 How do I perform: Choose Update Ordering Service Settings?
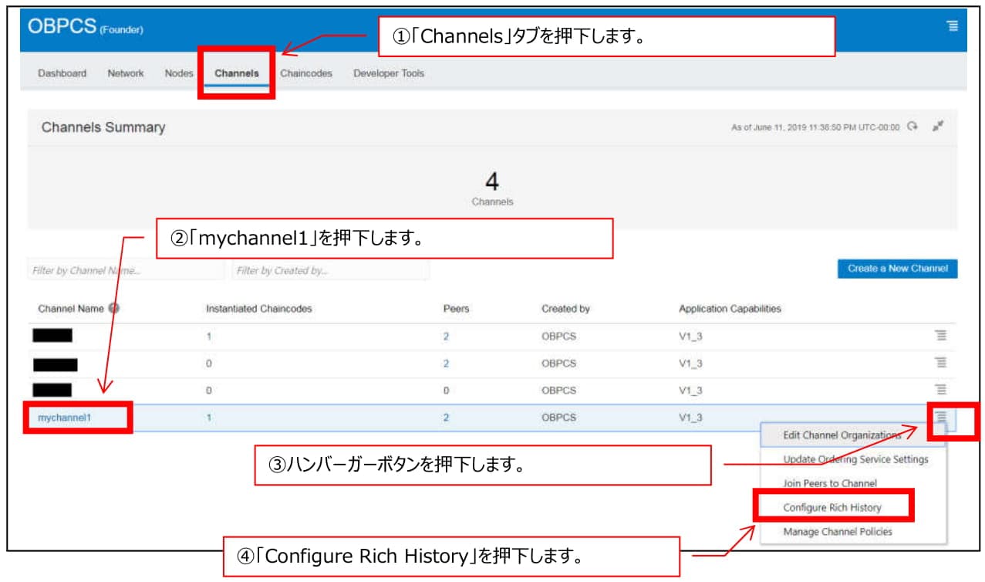pyautogui.click(x=852, y=459)
